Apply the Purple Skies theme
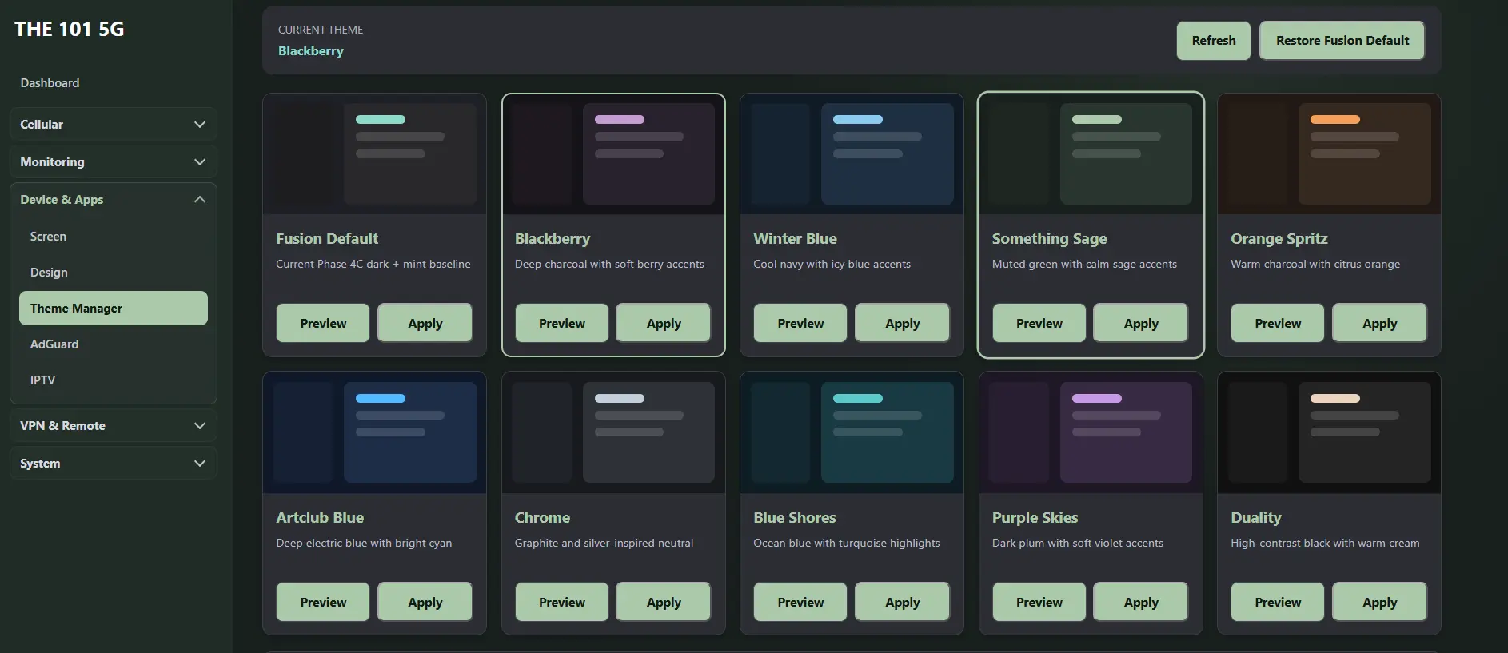 1140,602
